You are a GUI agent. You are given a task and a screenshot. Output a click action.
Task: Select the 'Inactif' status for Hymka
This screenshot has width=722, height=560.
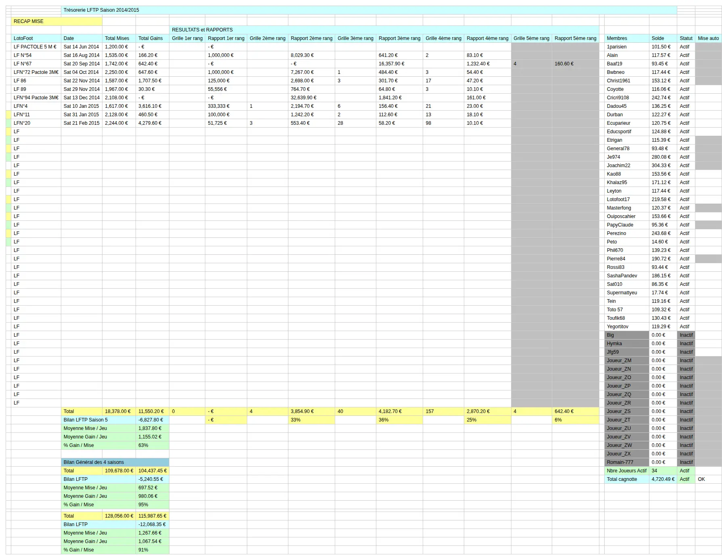click(686, 344)
